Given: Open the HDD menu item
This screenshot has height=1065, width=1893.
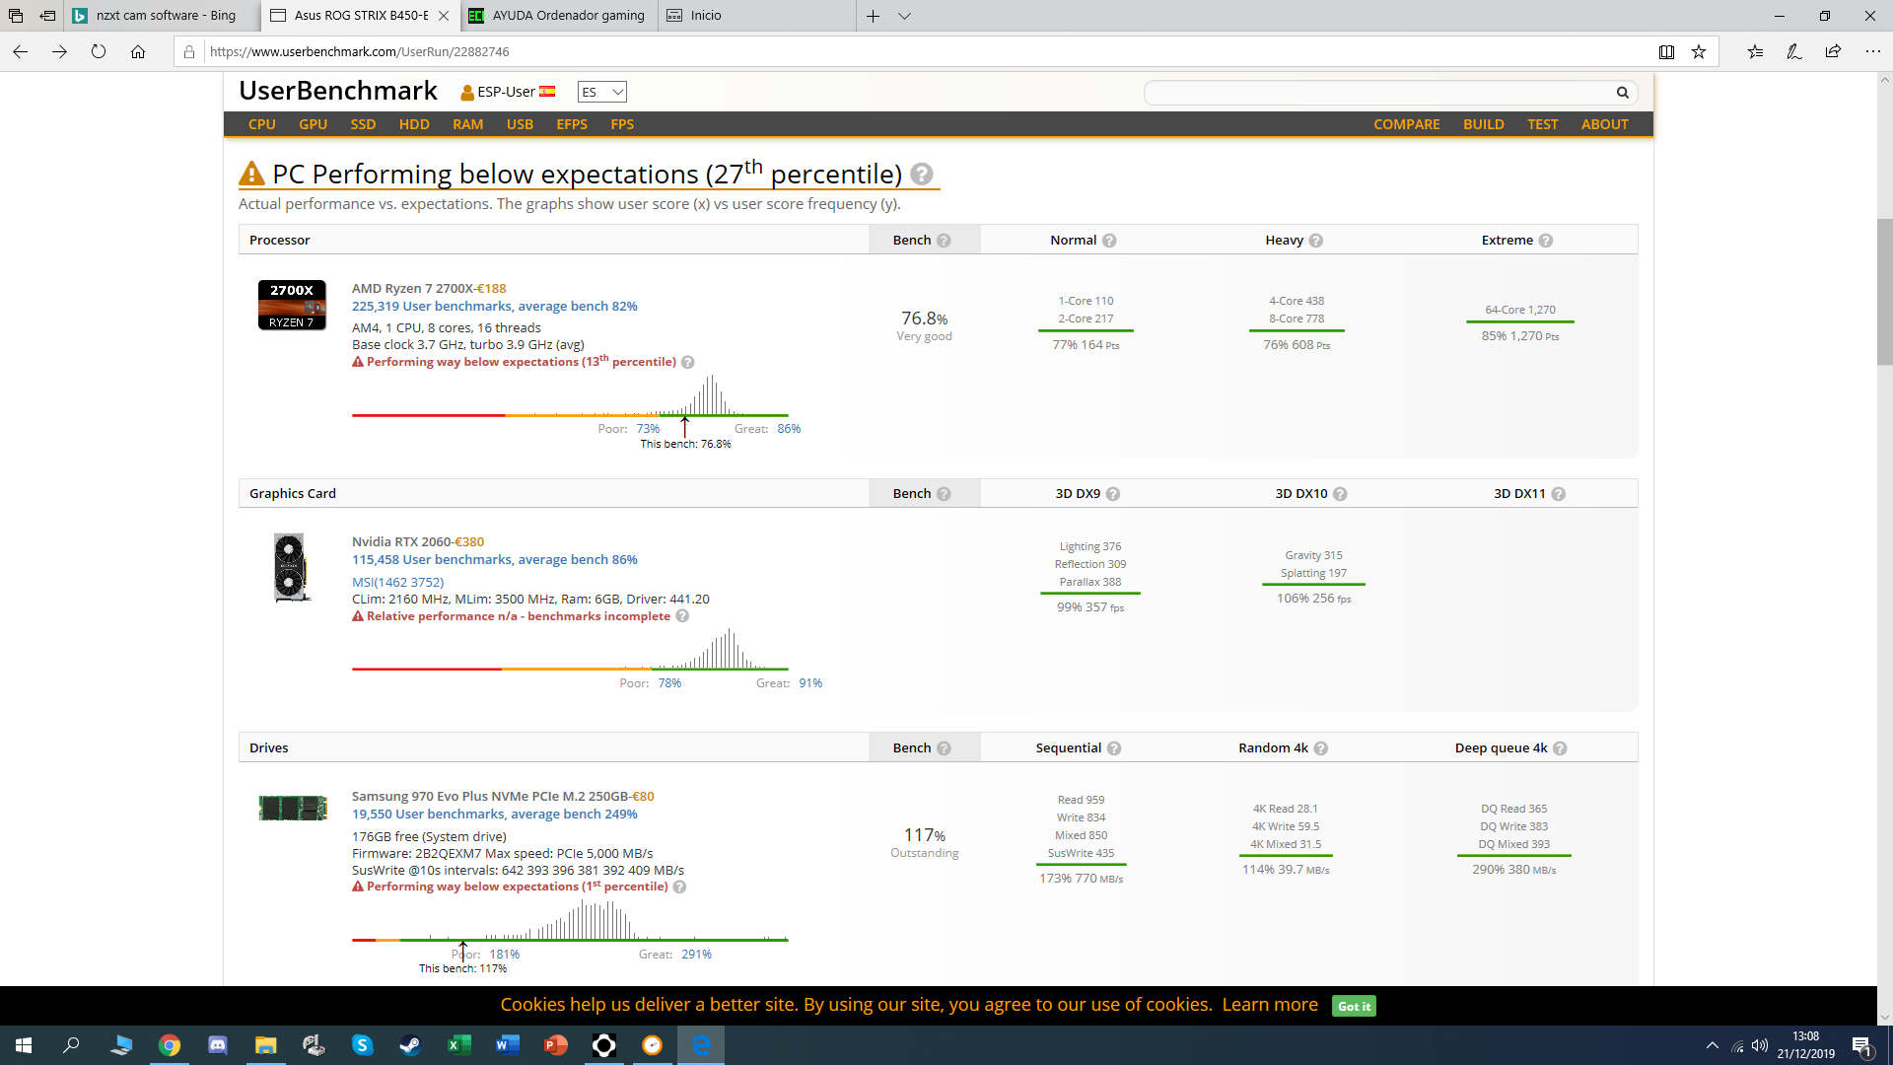Looking at the screenshot, I should point(414,125).
